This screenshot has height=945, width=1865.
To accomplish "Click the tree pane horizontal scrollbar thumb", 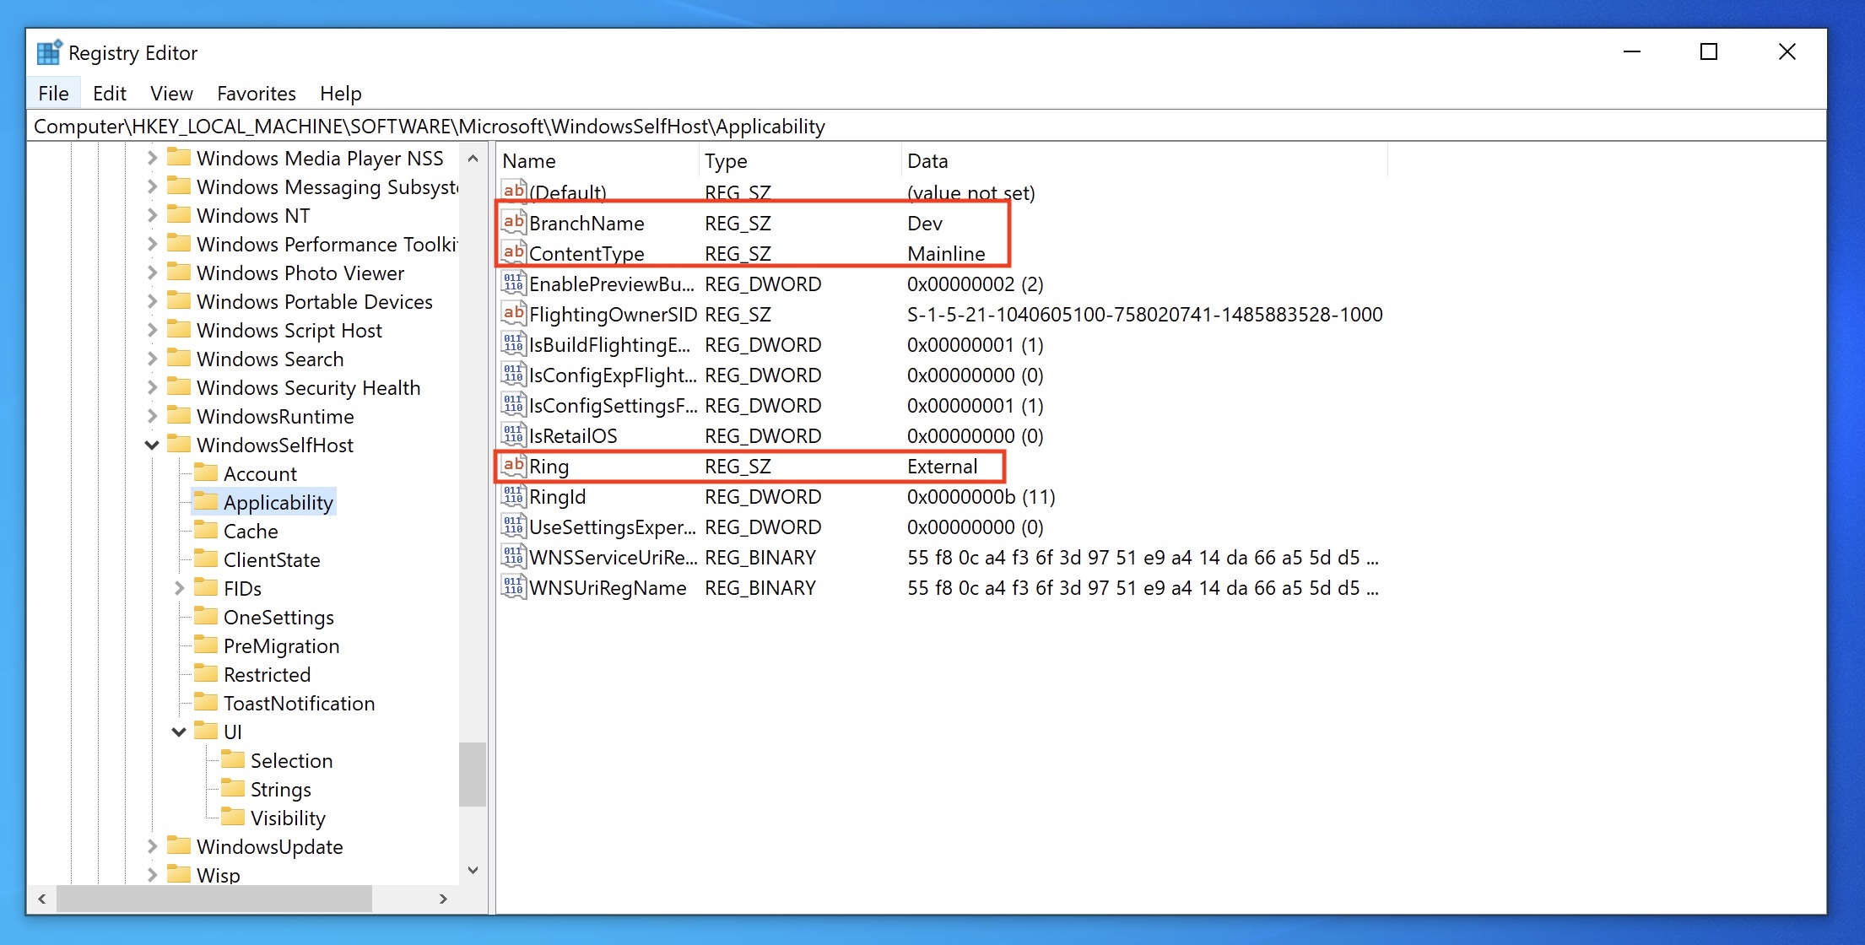I will (x=214, y=899).
